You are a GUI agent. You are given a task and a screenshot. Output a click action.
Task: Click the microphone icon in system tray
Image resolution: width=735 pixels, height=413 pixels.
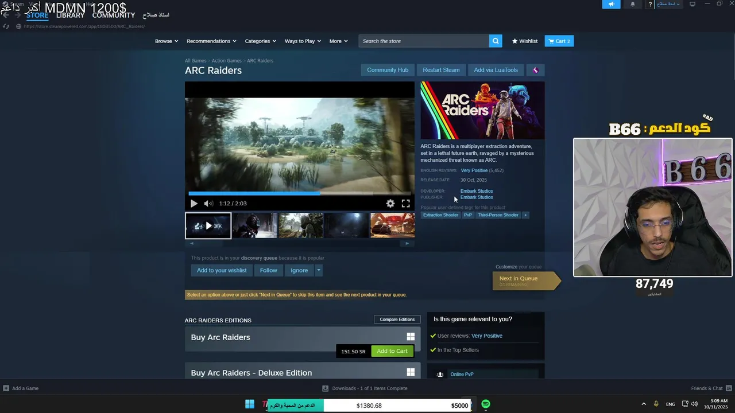coord(656,404)
